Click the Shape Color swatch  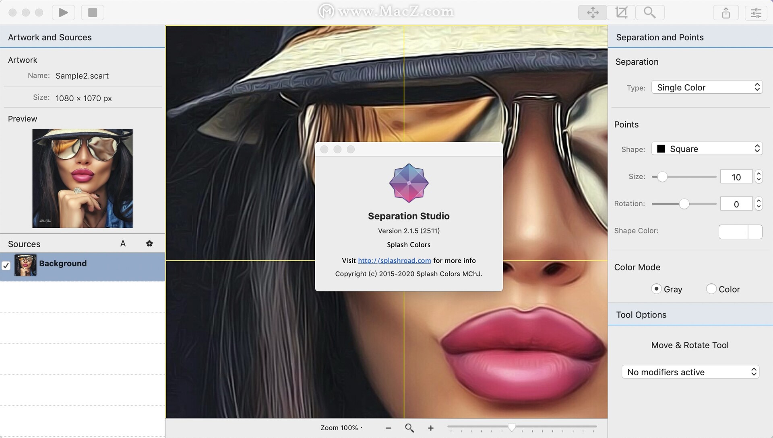(x=733, y=231)
